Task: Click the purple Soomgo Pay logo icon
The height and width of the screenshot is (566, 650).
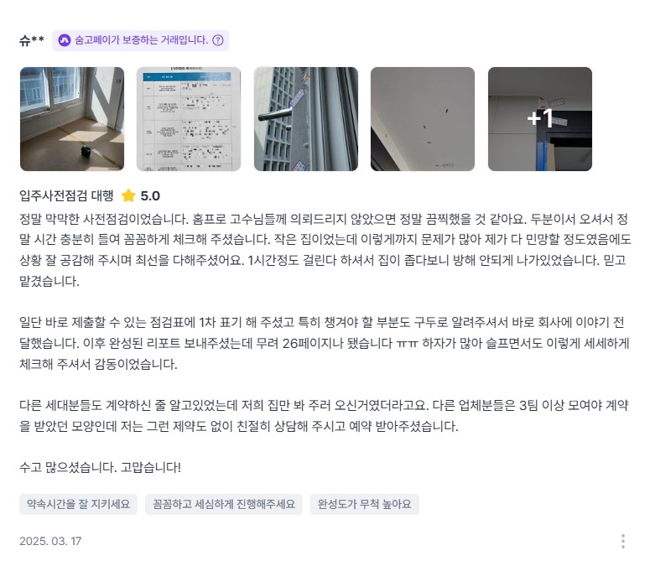Action: coord(65,40)
